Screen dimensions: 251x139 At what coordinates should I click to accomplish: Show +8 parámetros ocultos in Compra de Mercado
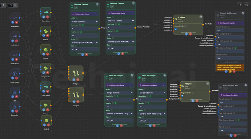click(230, 62)
